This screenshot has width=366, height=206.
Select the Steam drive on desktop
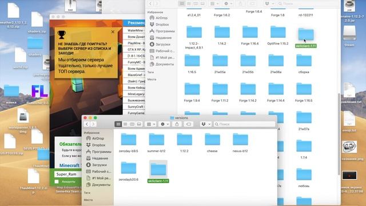pos(349,35)
